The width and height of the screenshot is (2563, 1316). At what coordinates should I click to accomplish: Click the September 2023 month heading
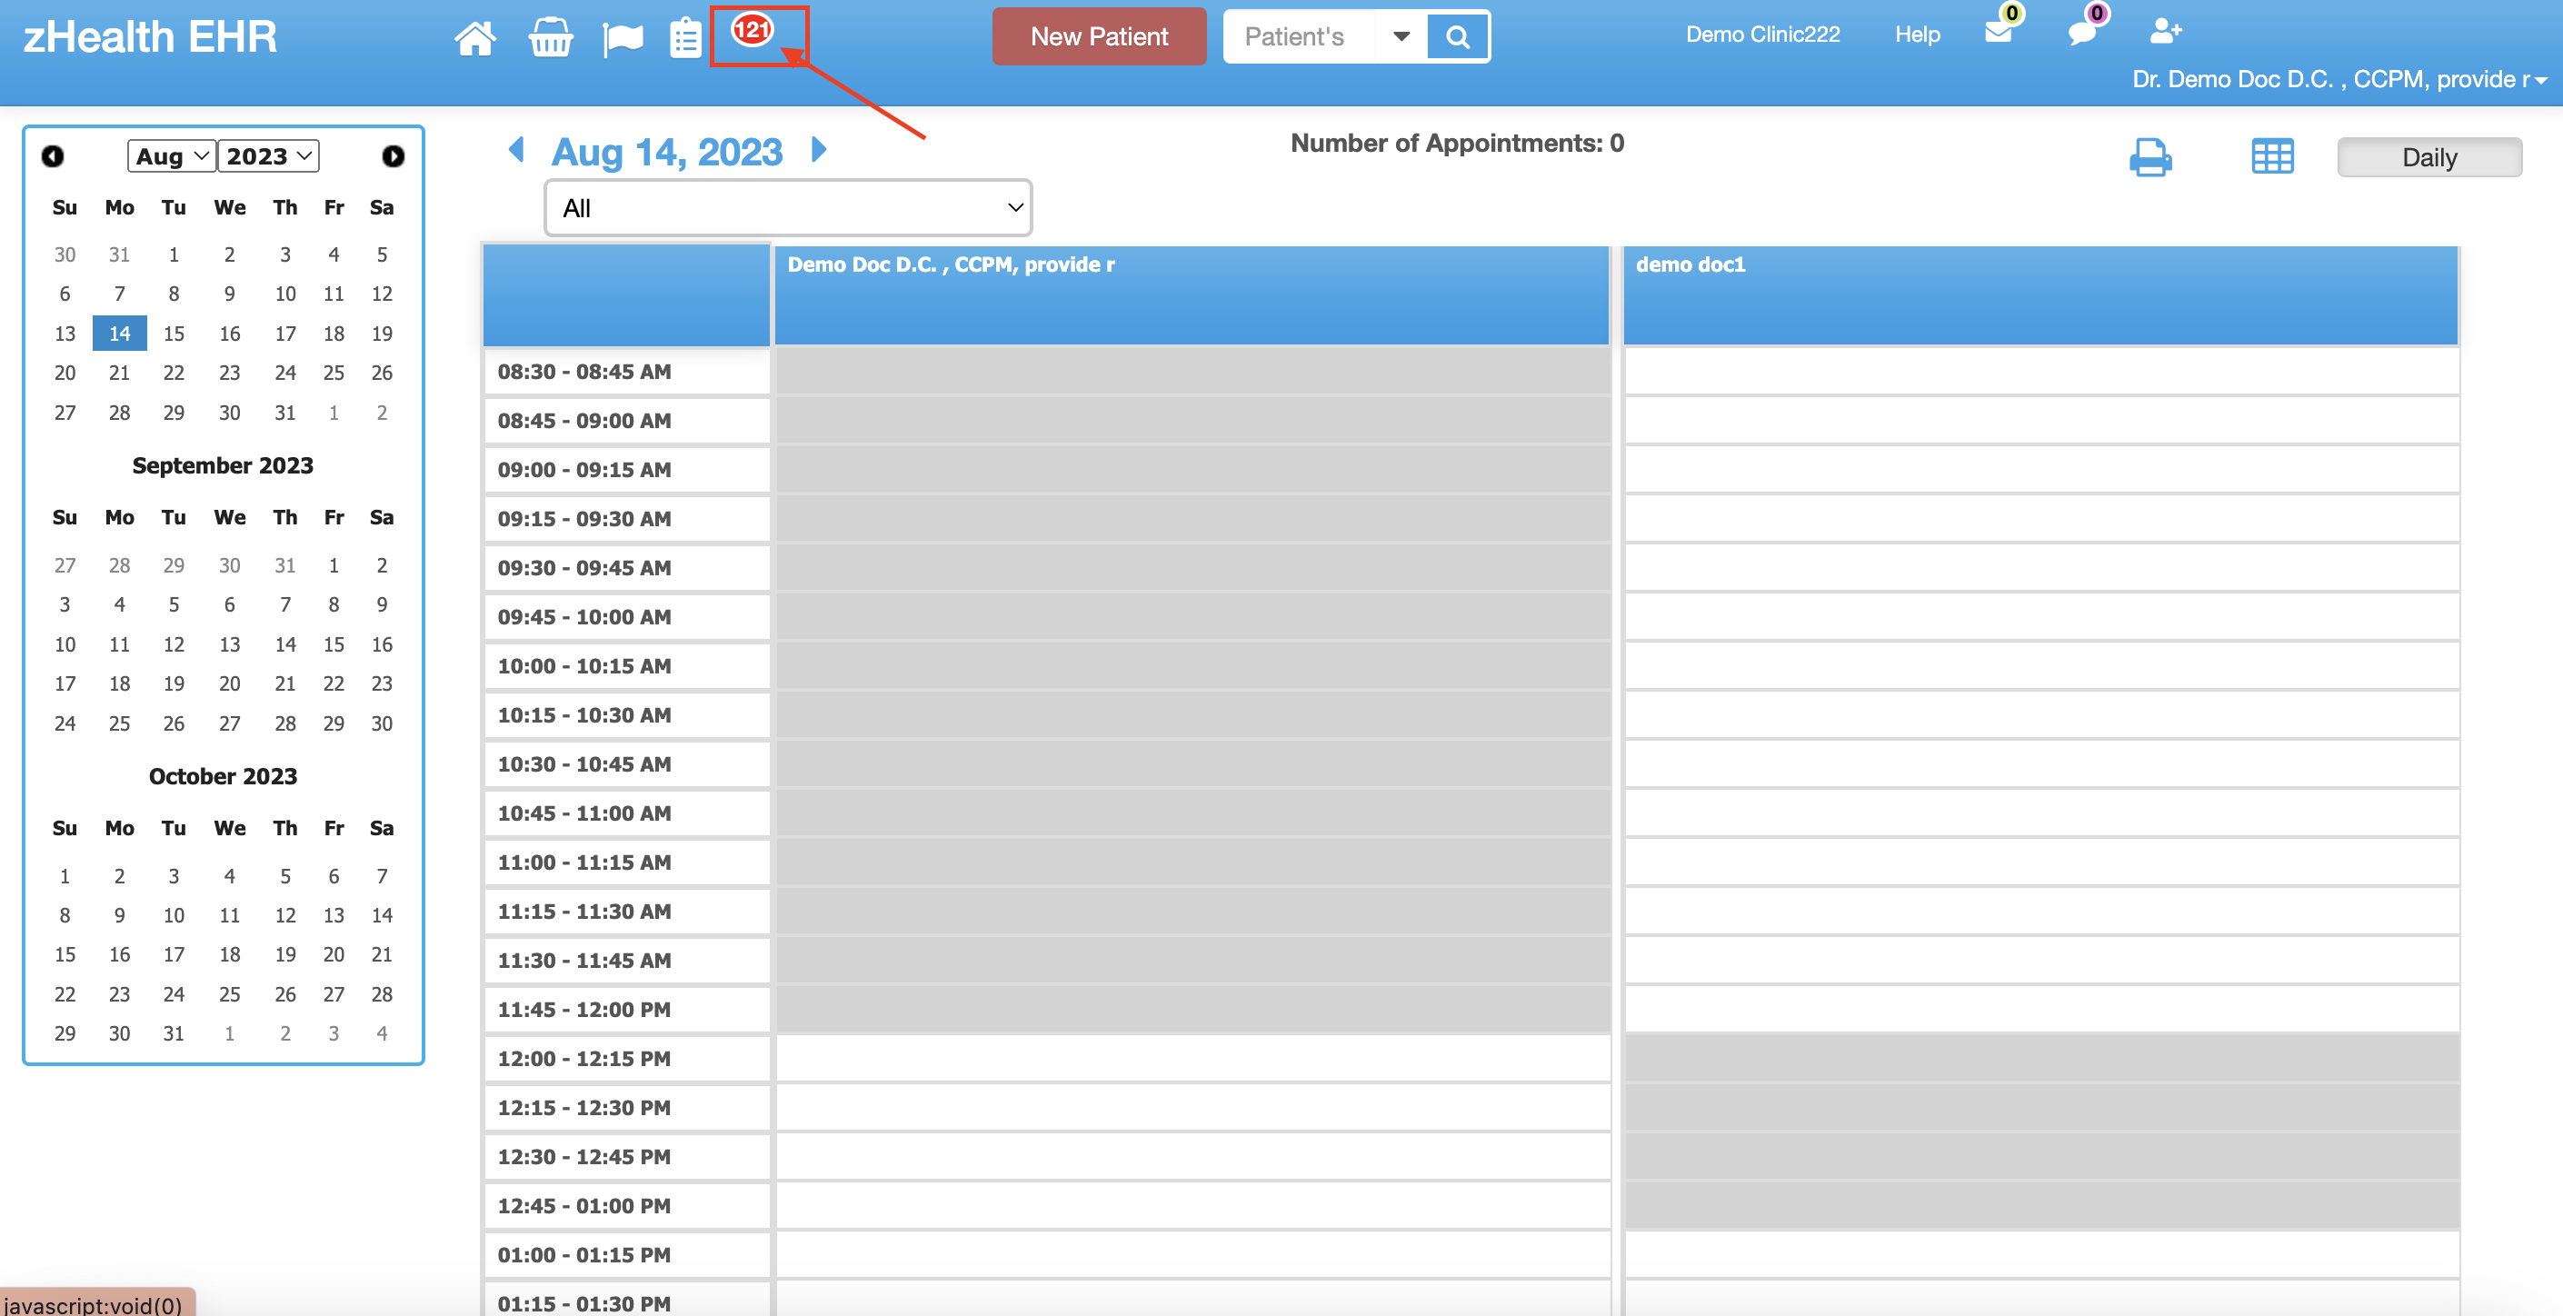223,465
